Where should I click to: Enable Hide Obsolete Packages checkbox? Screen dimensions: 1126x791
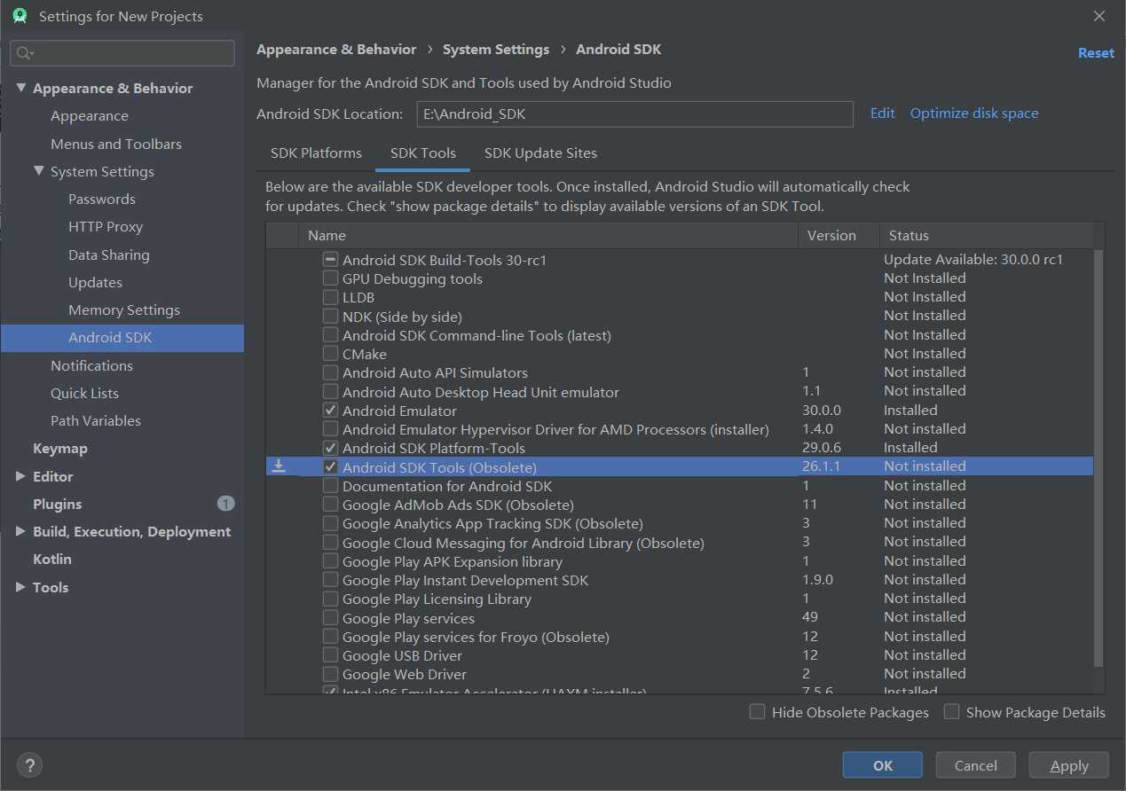pos(757,711)
